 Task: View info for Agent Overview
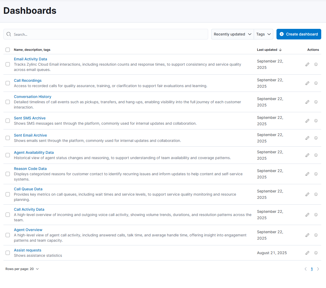(316, 235)
